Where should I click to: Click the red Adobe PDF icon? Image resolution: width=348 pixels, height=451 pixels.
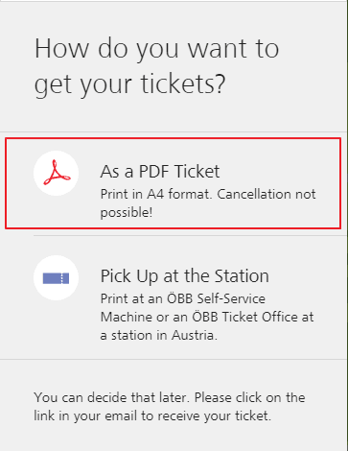[57, 173]
